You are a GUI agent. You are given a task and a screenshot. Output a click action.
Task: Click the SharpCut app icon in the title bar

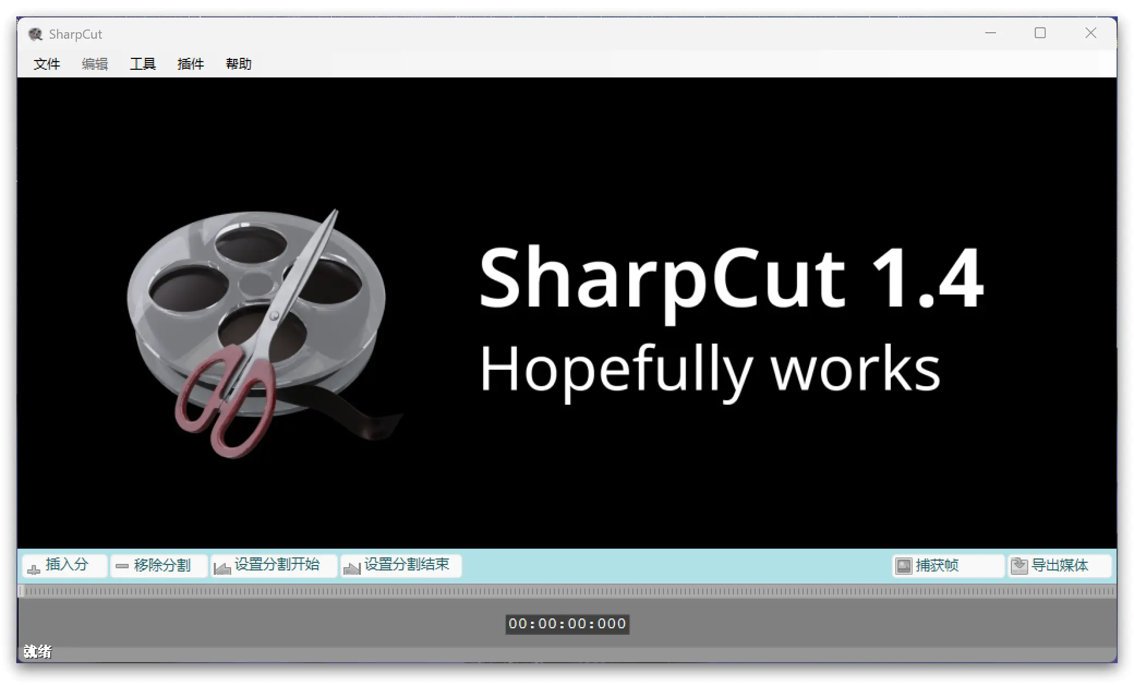click(35, 34)
